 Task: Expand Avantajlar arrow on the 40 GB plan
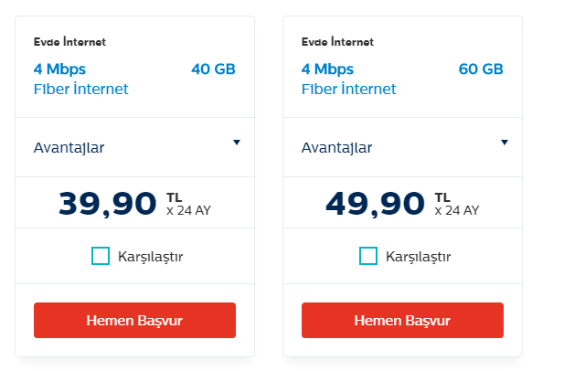[x=236, y=143]
